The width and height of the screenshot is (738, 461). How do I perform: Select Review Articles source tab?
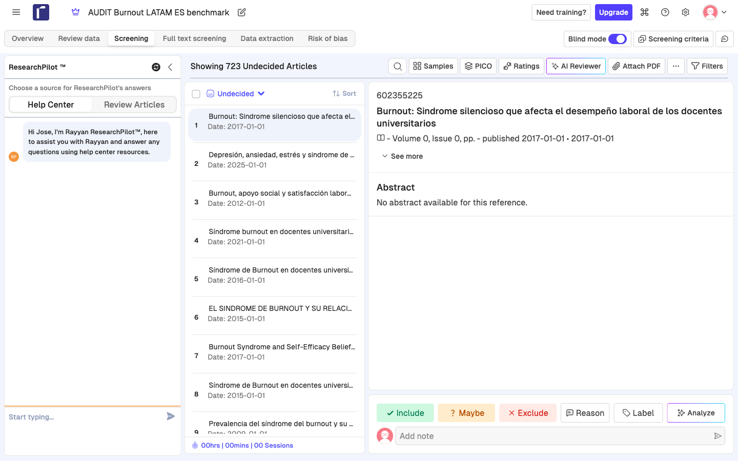[x=134, y=104]
